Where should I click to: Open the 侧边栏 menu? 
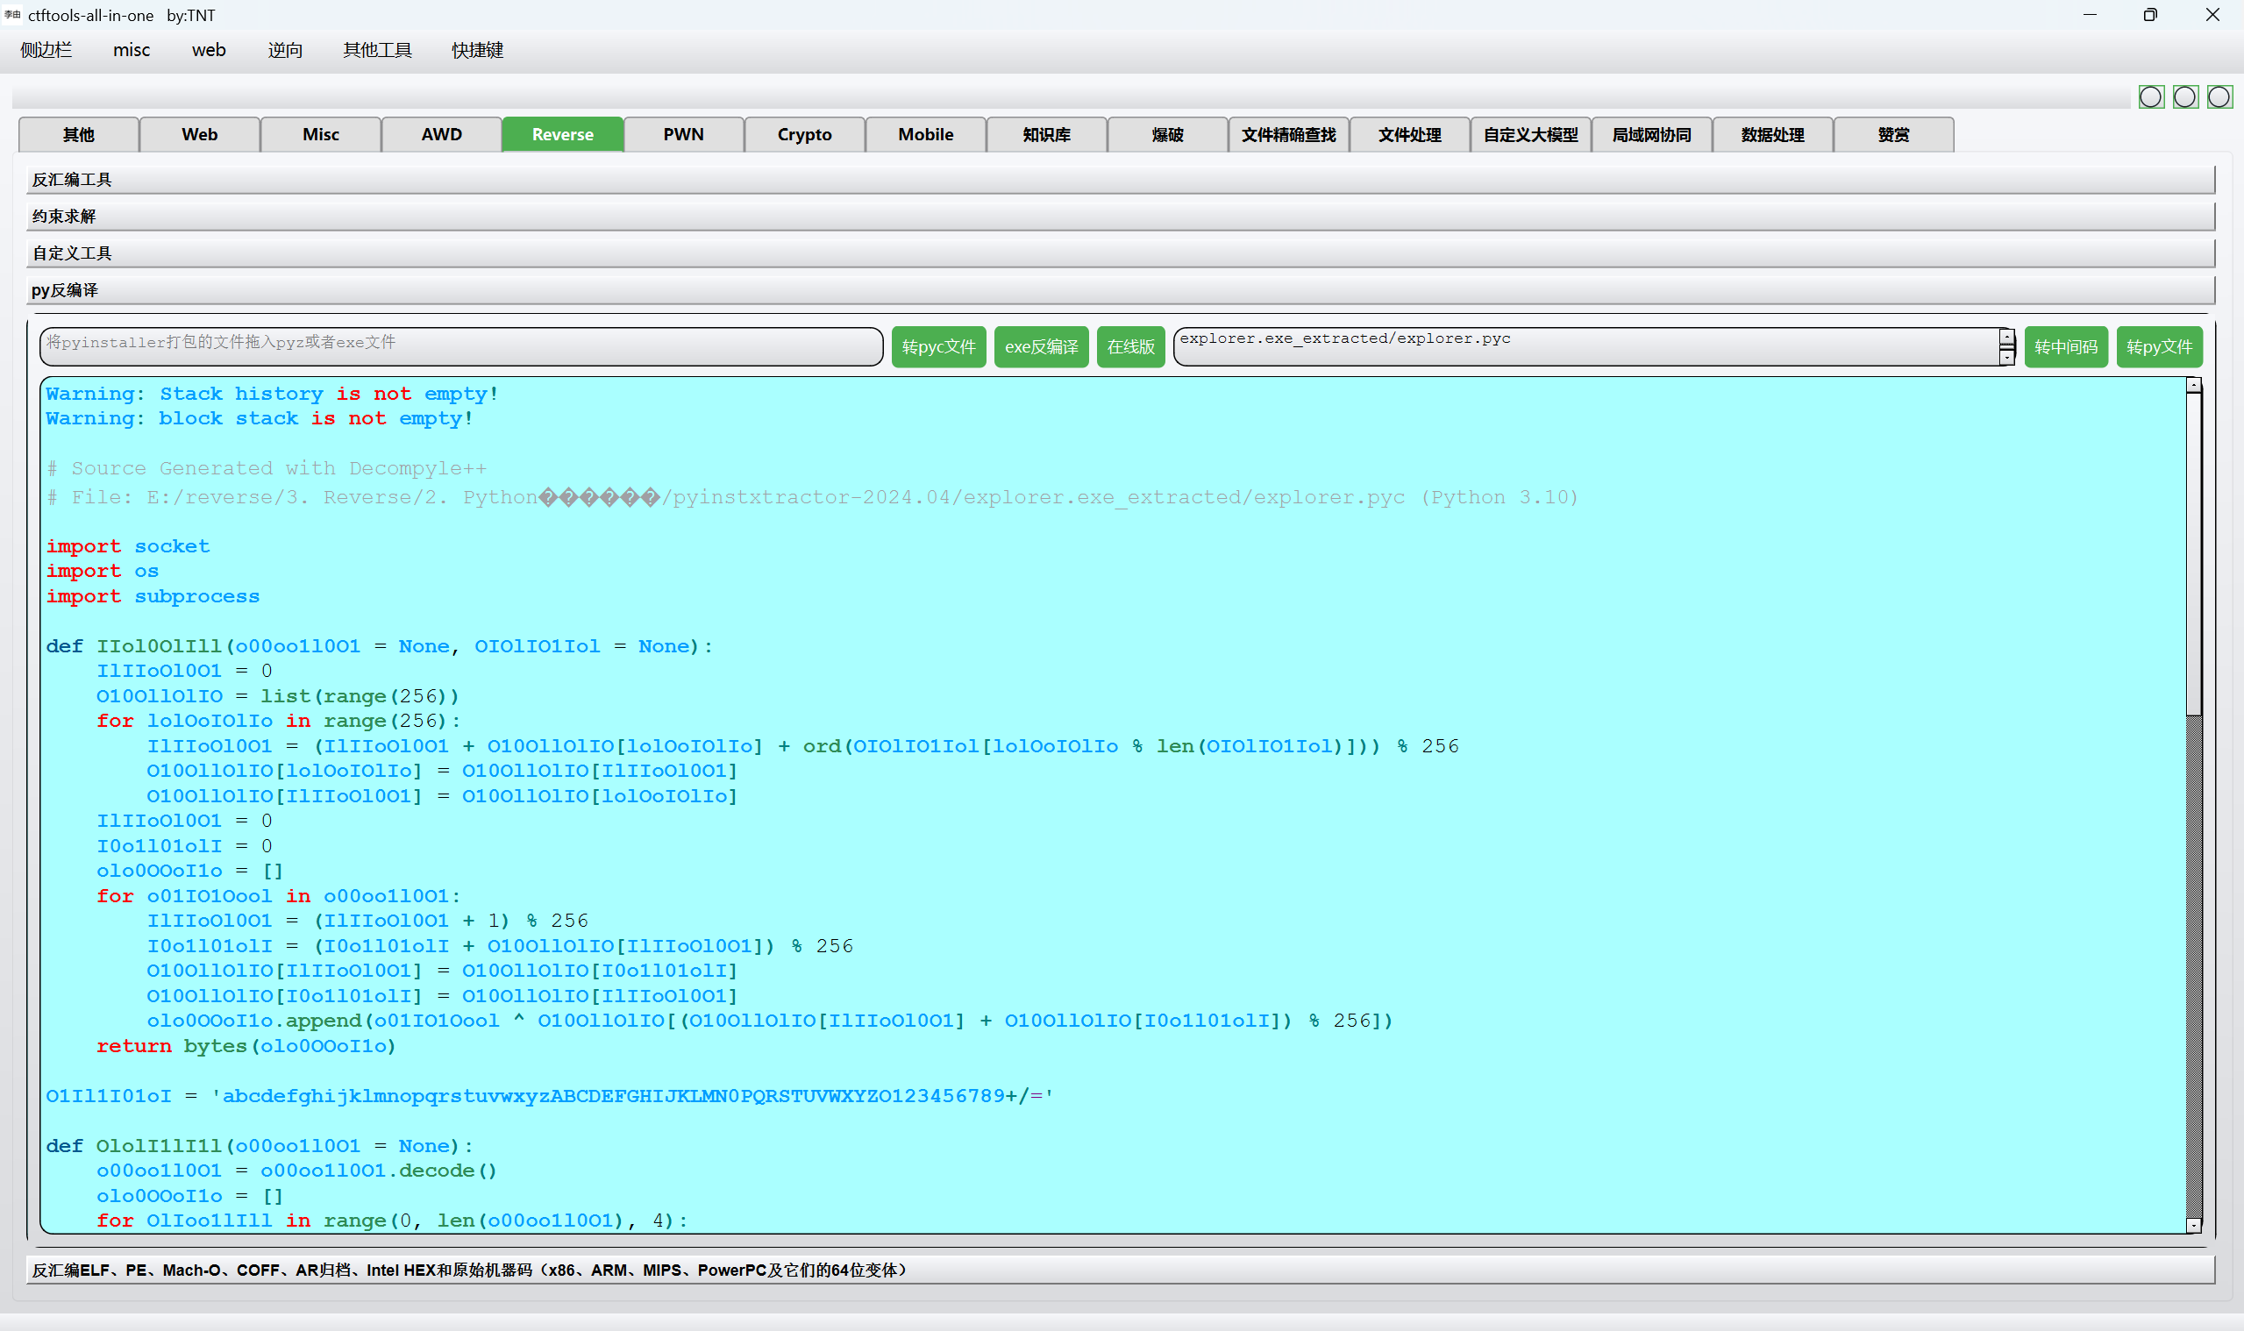pyautogui.click(x=46, y=50)
